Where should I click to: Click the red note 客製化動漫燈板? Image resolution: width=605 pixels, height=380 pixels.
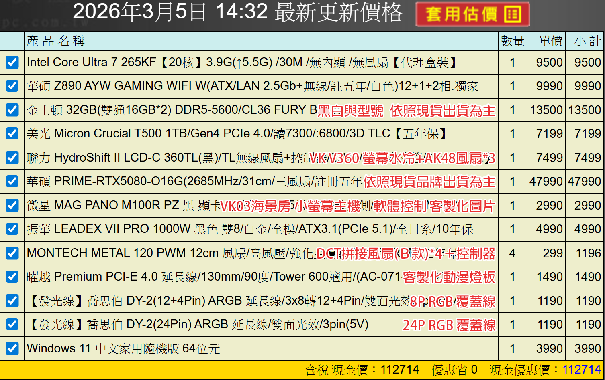(x=449, y=277)
